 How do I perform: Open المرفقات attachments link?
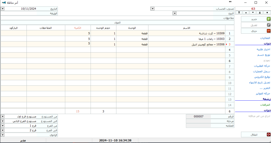click(x=265, y=105)
